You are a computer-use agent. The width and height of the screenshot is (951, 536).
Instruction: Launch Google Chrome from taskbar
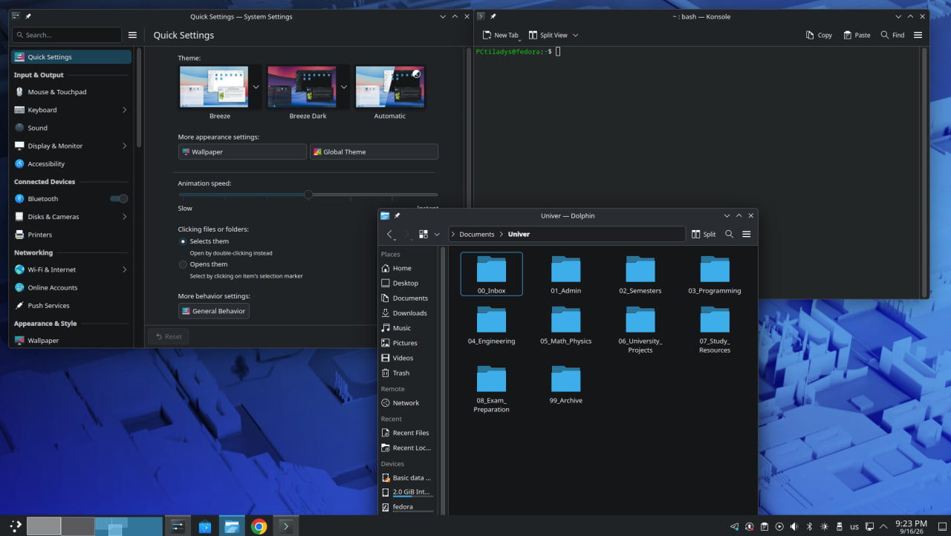pos(259,526)
